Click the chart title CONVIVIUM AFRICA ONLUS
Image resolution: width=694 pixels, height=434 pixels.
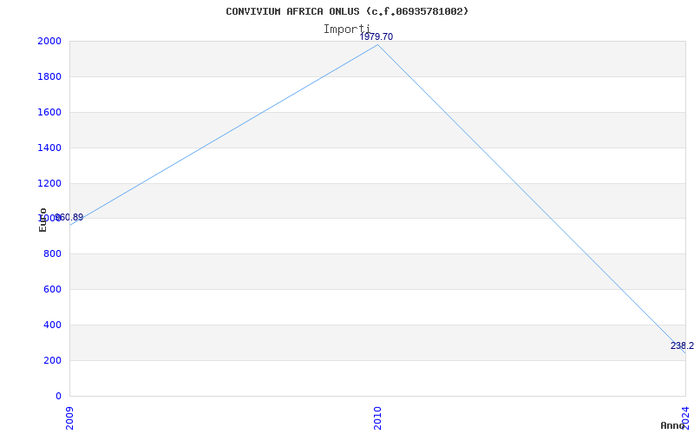tap(347, 11)
